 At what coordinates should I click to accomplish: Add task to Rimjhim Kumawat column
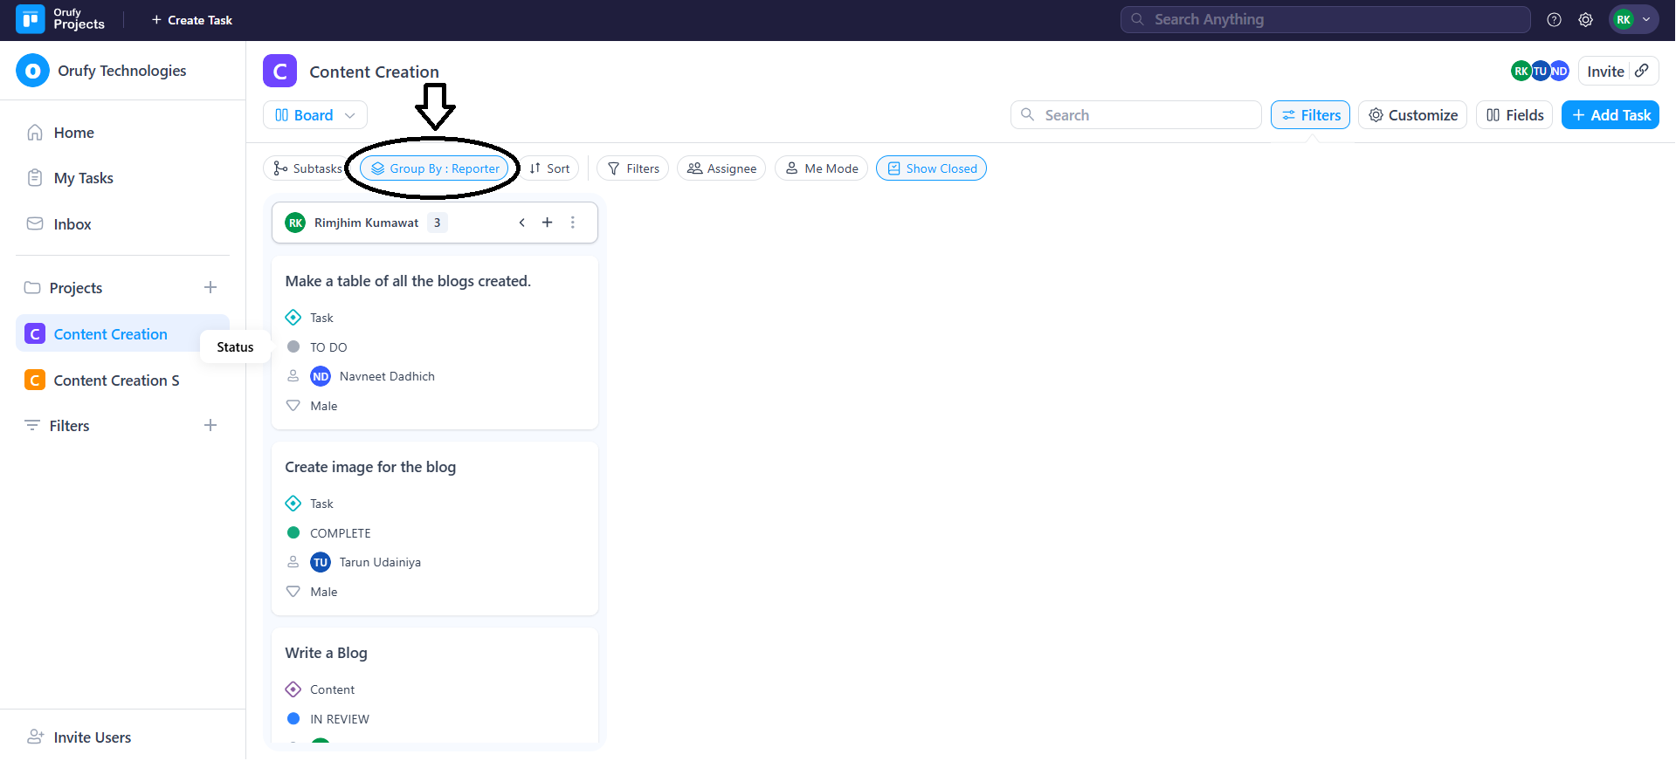click(548, 223)
